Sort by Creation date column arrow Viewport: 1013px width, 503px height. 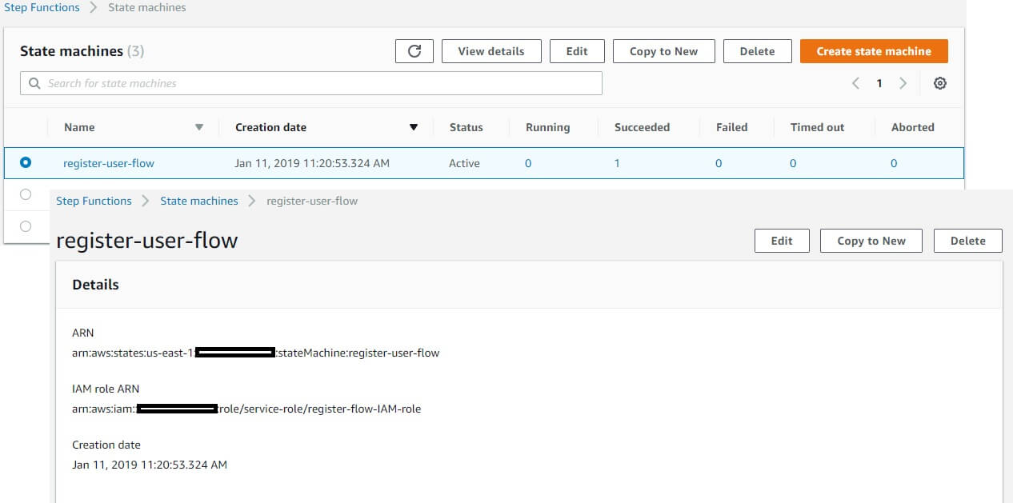pyautogui.click(x=414, y=127)
